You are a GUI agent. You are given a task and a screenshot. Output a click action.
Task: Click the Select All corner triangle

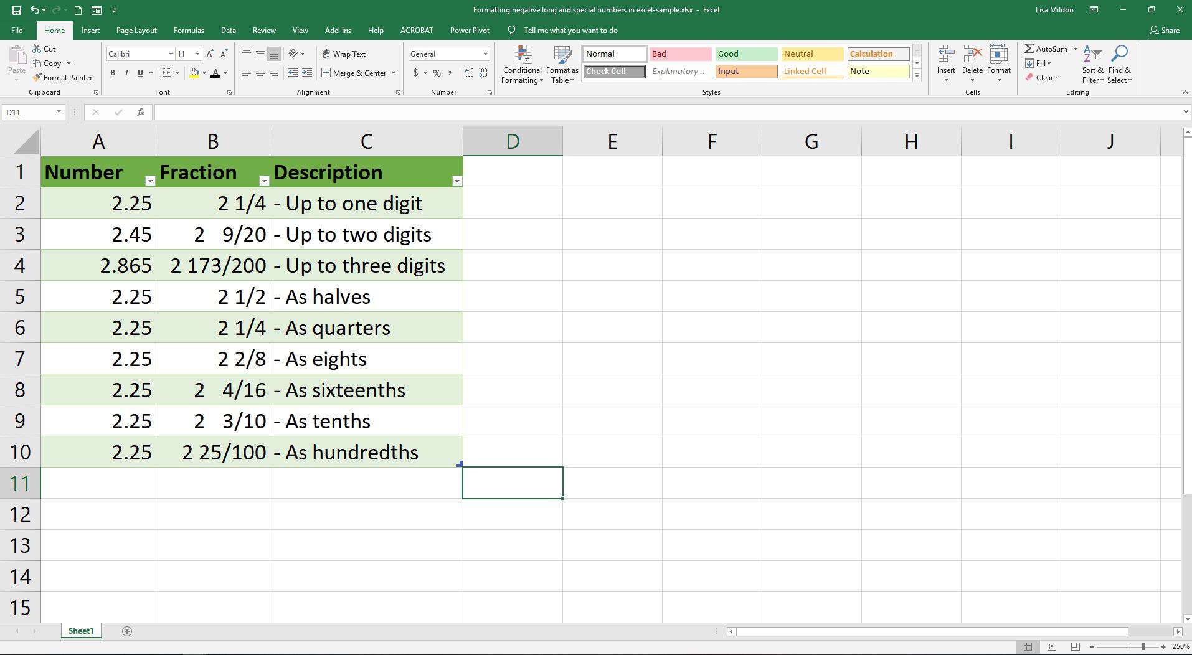[26, 141]
